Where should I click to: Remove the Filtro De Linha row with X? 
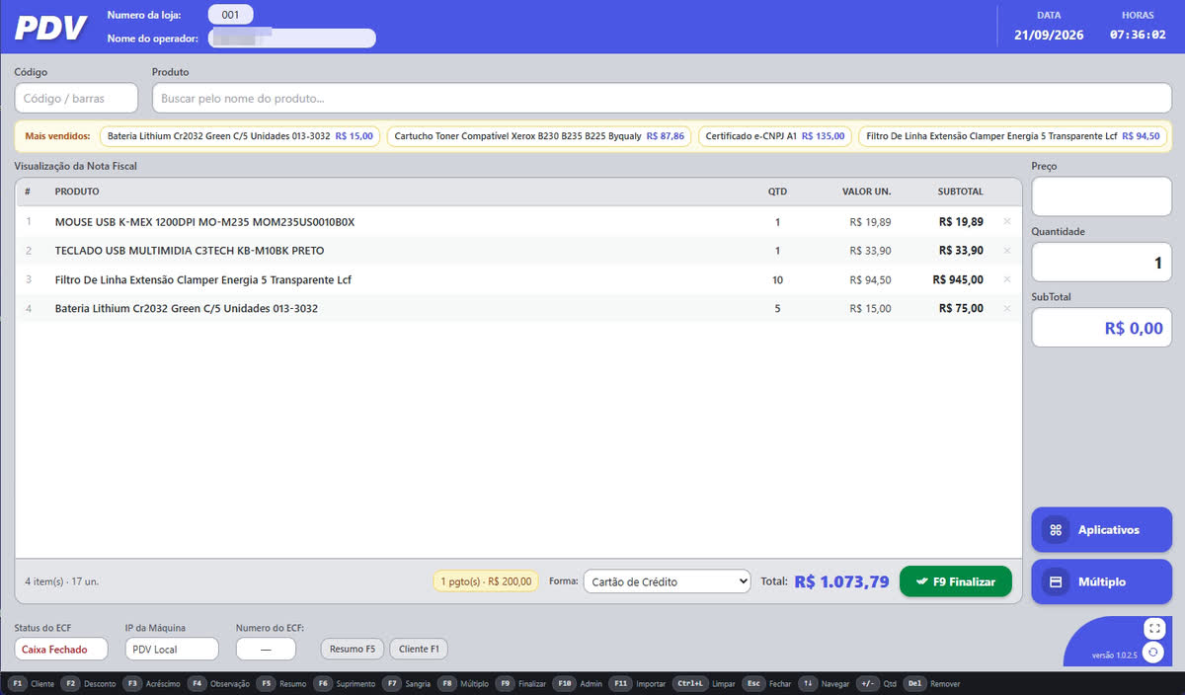[x=1006, y=279]
